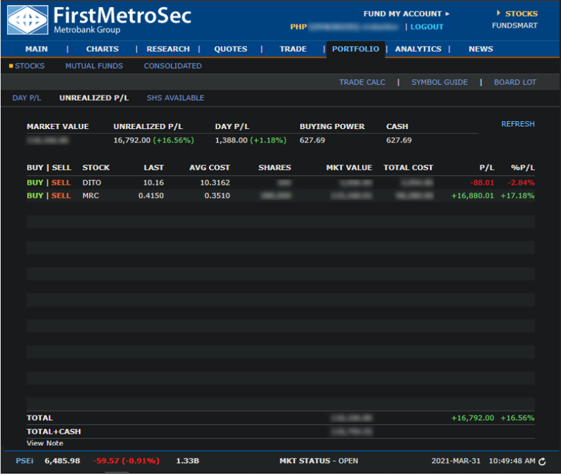Open the CHARTS menu tab
561x475 pixels.
pyautogui.click(x=102, y=49)
